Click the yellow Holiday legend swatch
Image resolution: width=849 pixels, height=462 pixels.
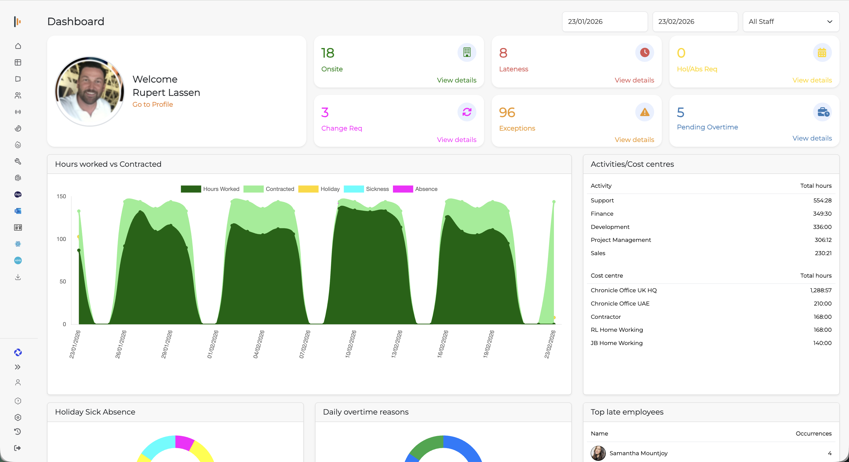tap(308, 189)
